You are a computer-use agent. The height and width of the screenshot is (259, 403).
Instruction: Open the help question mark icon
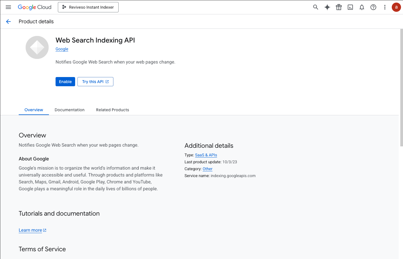click(x=373, y=7)
